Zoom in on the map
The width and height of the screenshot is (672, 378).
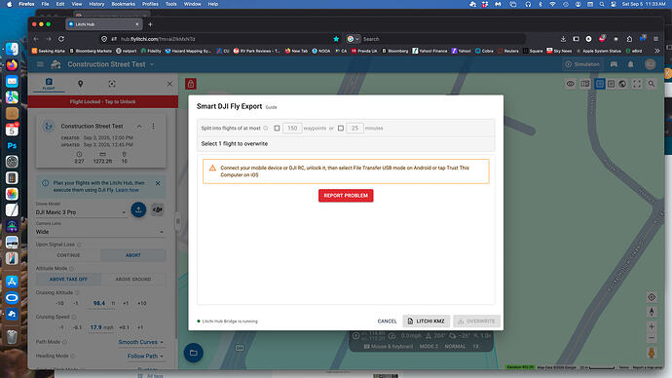(x=652, y=326)
